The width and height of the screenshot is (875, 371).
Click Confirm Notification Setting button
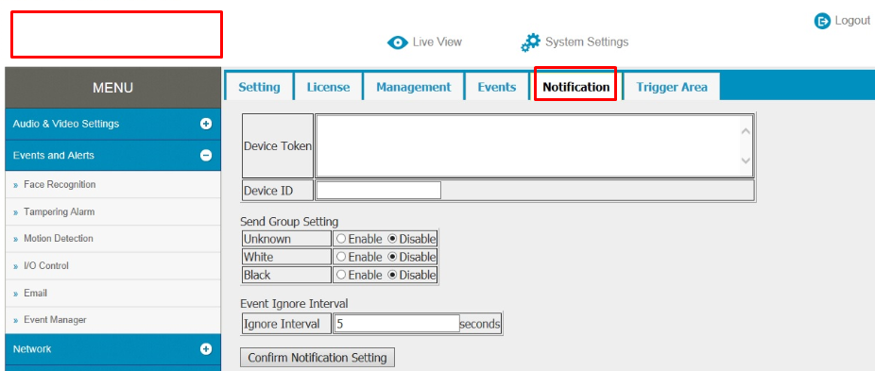tap(317, 358)
